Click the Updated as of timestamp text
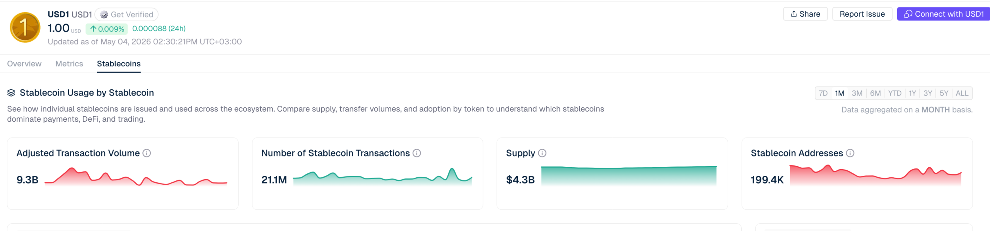Viewport: 990px width, 231px height. point(145,42)
